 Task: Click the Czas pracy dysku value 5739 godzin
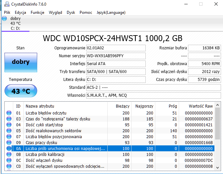(204, 80)
